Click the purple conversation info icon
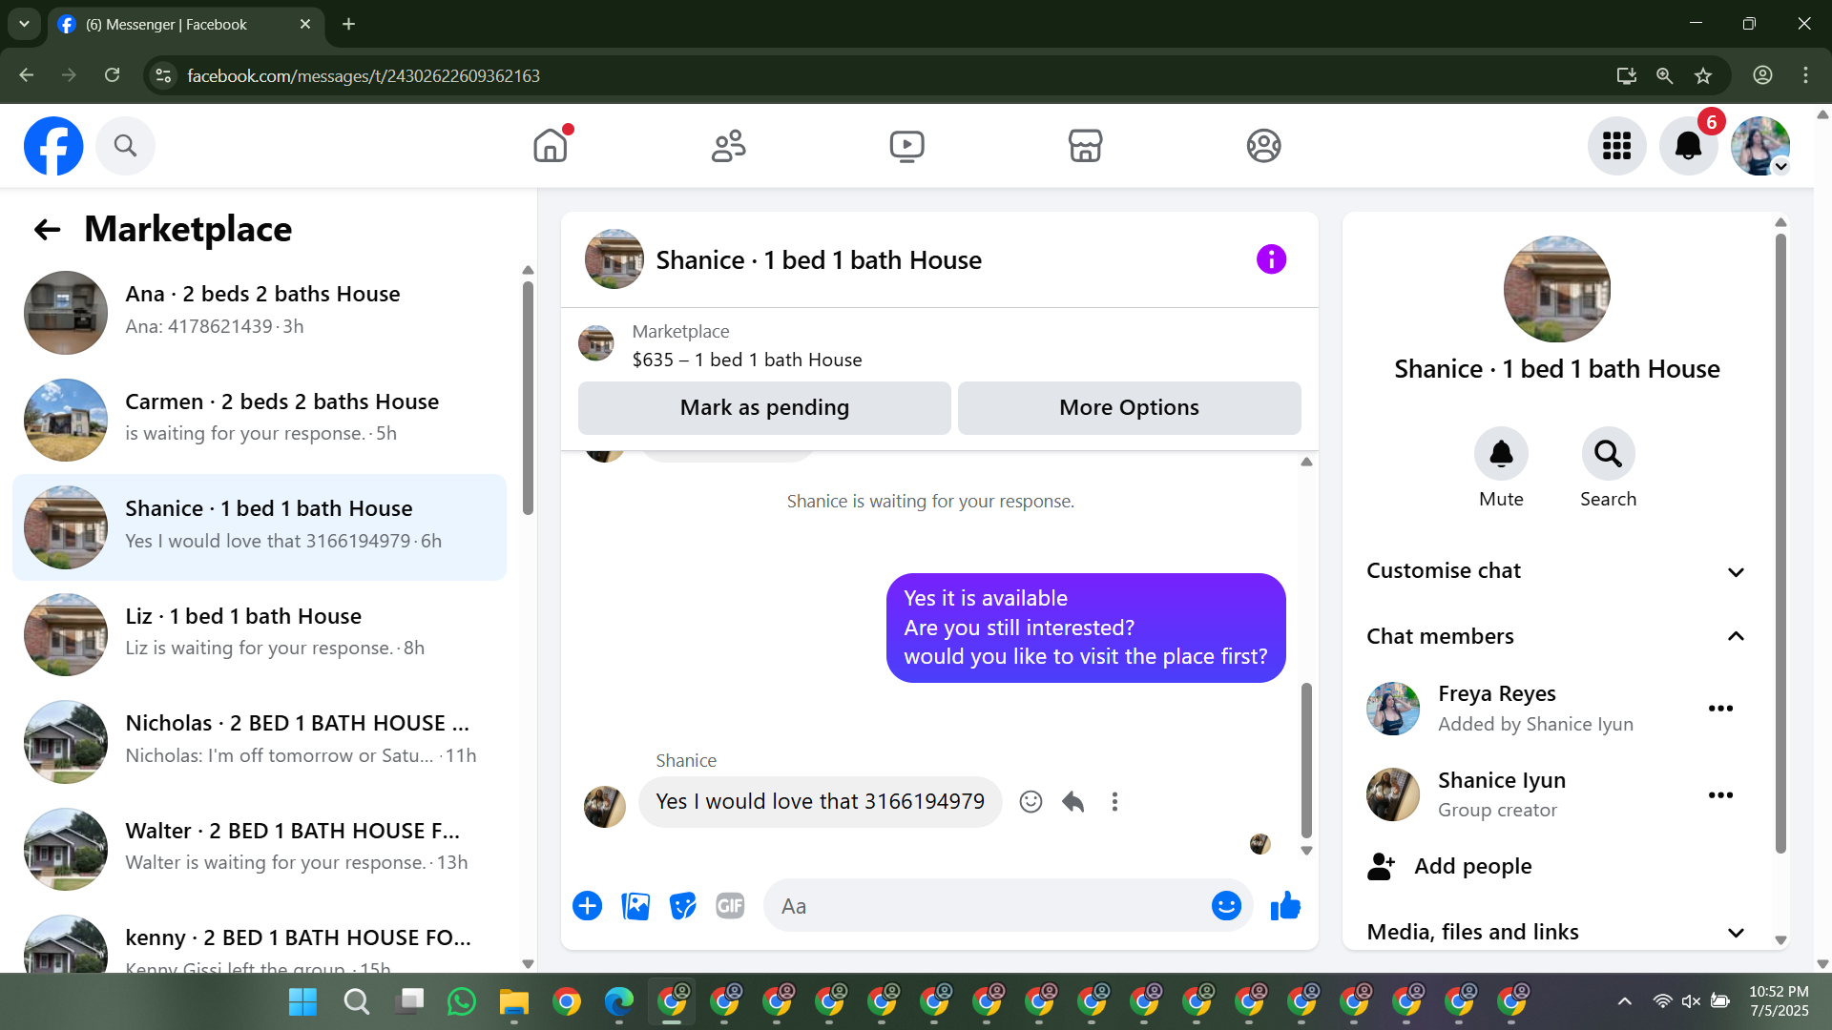Viewport: 1832px width, 1030px height. tap(1271, 259)
